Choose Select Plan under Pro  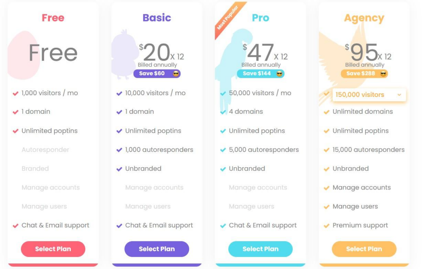click(260, 249)
